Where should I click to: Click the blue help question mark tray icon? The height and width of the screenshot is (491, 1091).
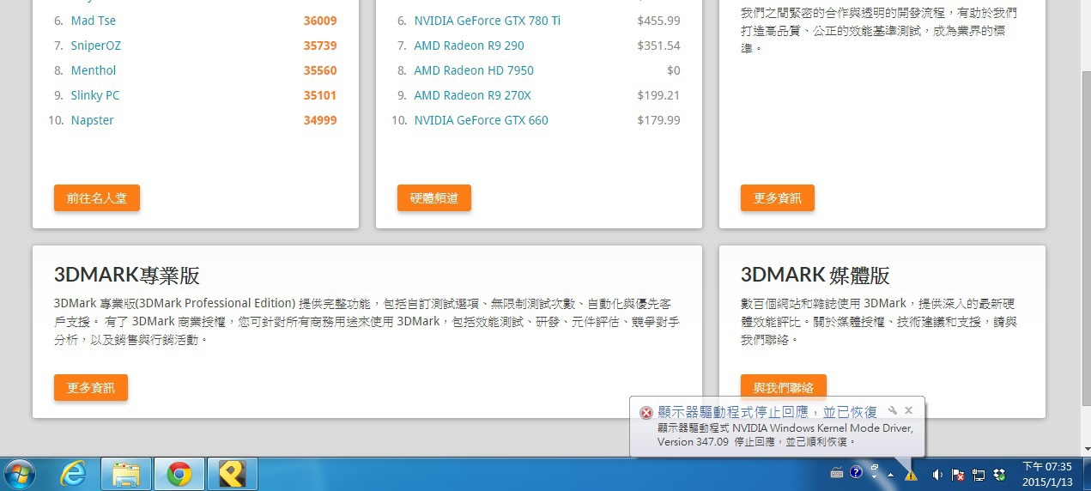[856, 472]
